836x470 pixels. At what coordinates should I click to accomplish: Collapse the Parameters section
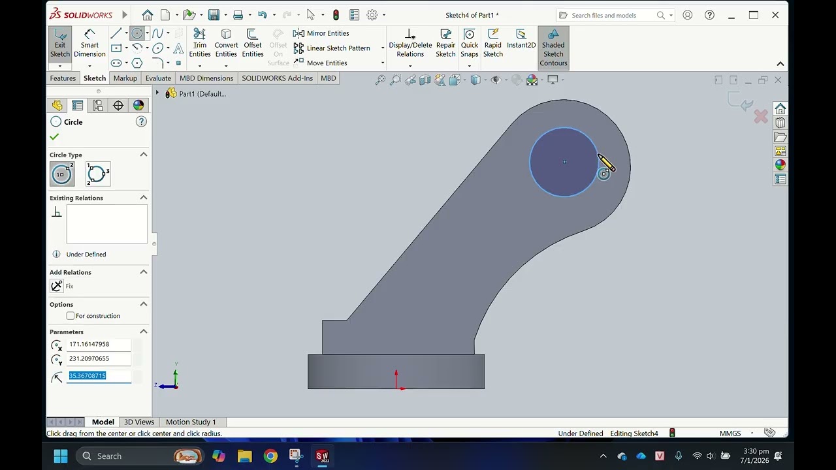click(x=144, y=332)
